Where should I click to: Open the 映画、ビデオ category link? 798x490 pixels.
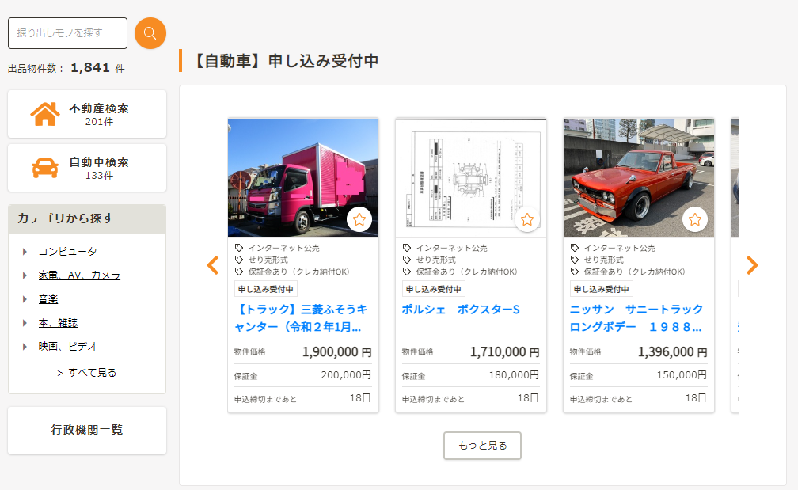[68, 347]
